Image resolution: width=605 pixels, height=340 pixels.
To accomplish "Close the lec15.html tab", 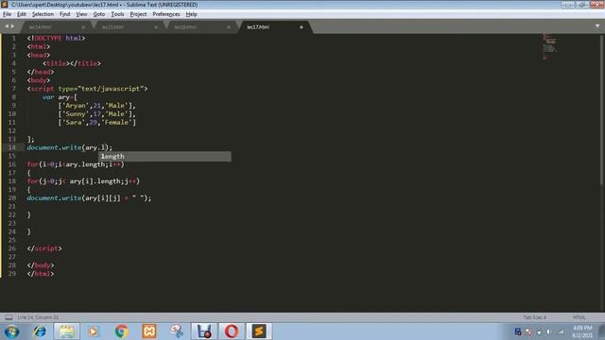I will (156, 27).
